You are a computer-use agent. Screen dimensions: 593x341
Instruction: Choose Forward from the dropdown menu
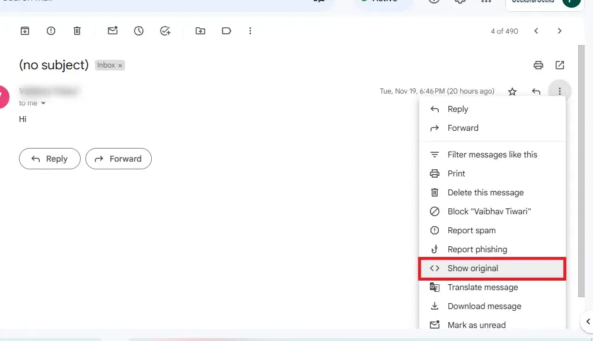click(x=492, y=128)
